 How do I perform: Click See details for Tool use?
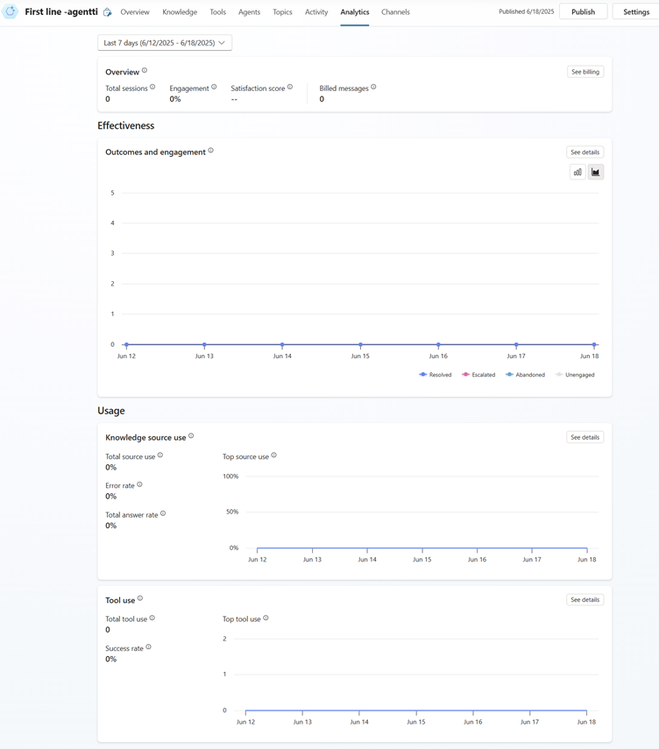point(585,600)
